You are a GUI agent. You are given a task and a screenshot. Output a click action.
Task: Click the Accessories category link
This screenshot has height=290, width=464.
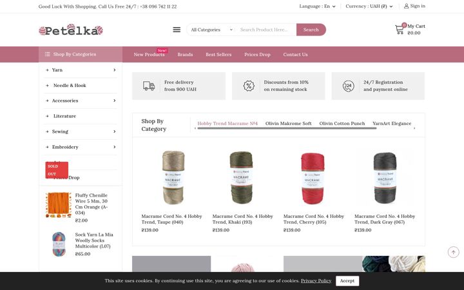point(65,101)
